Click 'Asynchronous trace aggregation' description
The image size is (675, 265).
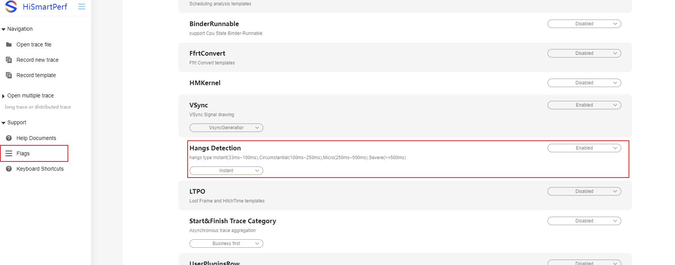(x=222, y=230)
